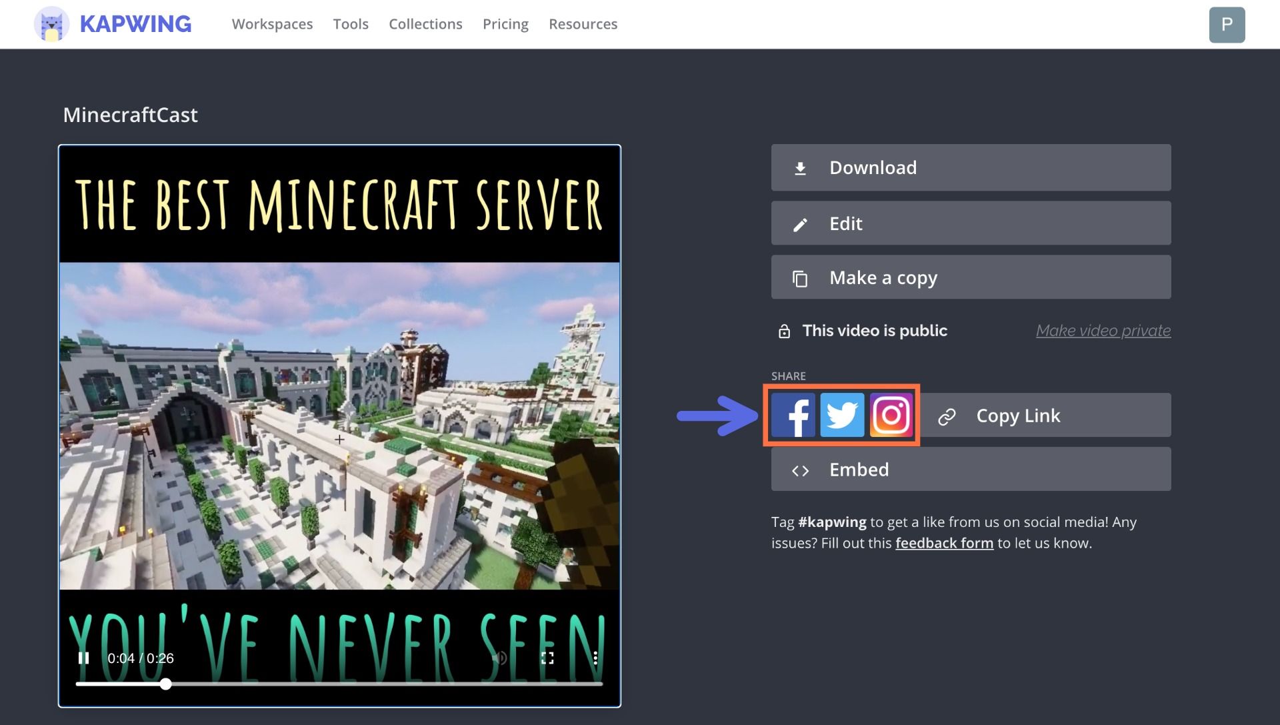
Task: Share video to Instagram
Action: [x=891, y=416]
